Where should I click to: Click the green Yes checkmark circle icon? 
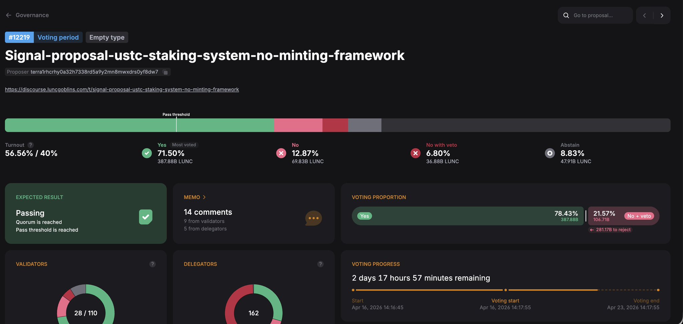(x=147, y=153)
